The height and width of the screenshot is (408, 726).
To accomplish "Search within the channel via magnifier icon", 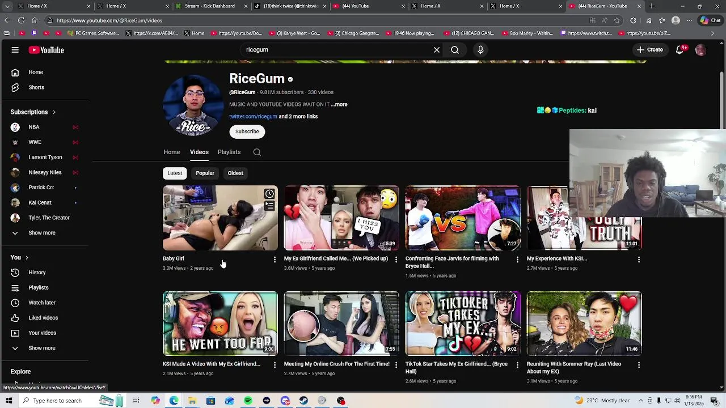I will [x=257, y=152].
